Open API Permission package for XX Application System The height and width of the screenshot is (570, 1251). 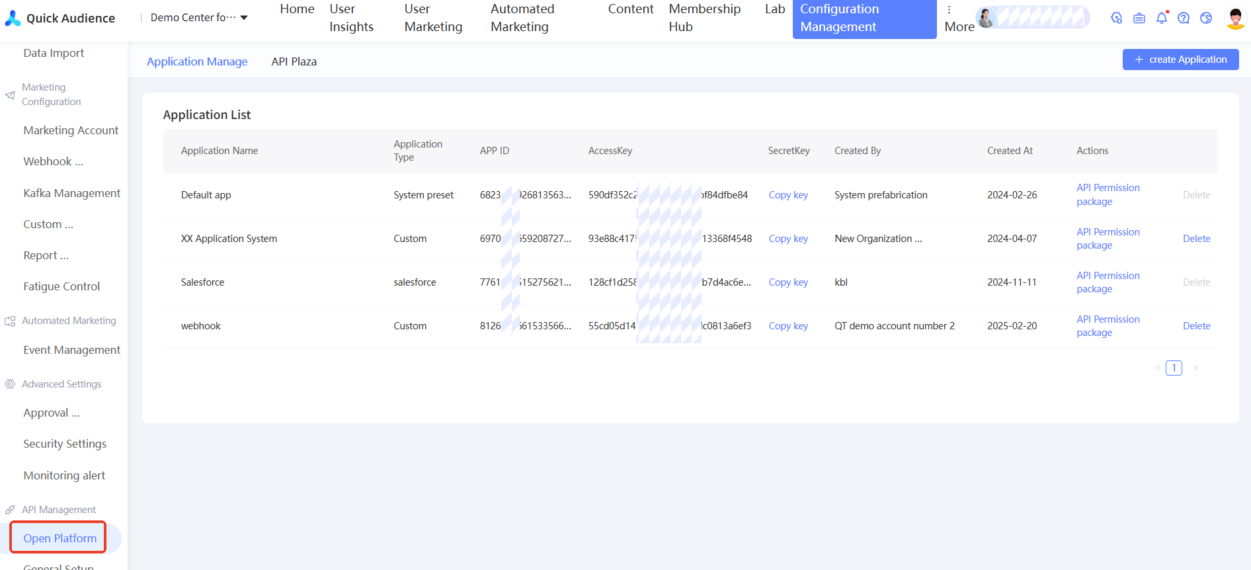(1108, 239)
